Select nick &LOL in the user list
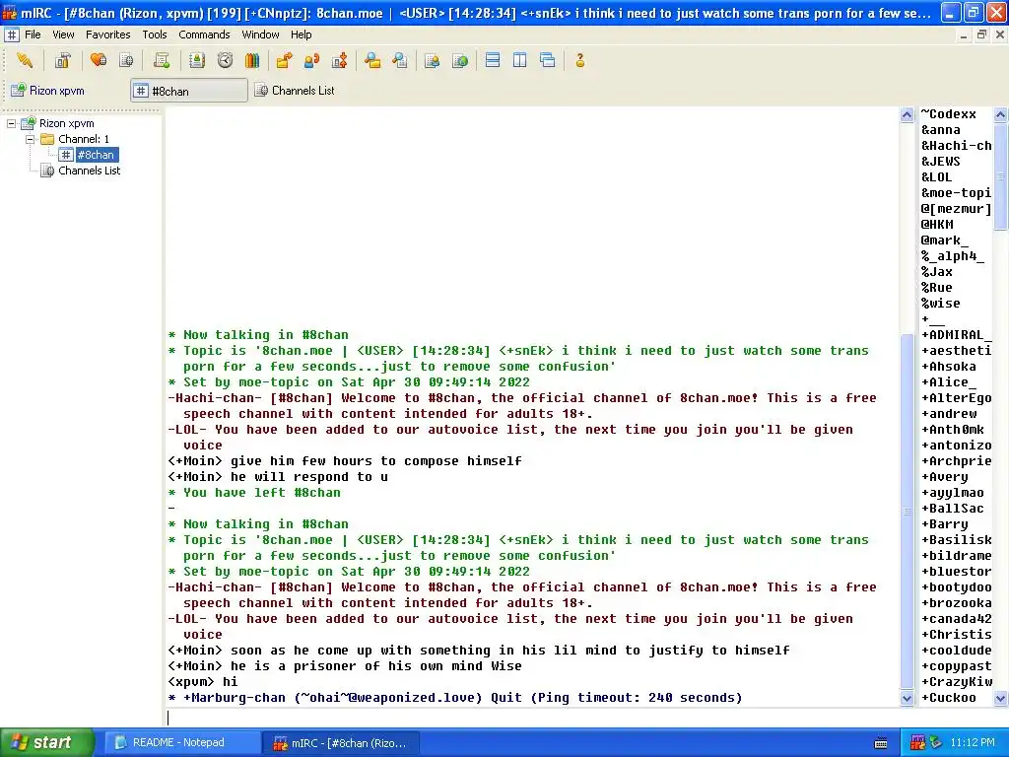This screenshot has height=757, width=1009. pyautogui.click(x=936, y=177)
